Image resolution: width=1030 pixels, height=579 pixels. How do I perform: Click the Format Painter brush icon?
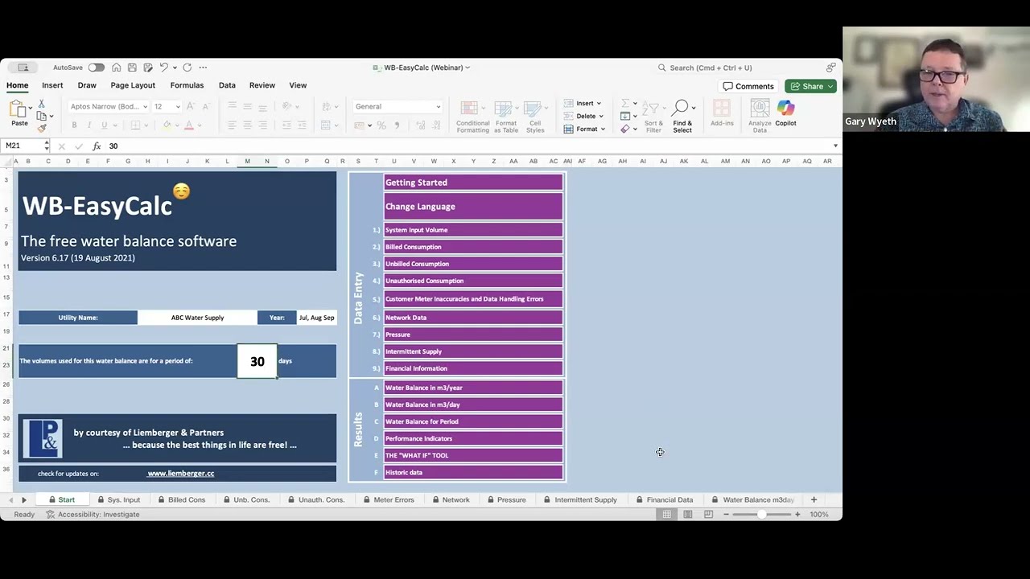tap(42, 128)
